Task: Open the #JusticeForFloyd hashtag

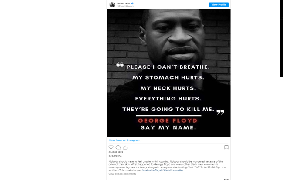Action: (x=152, y=170)
